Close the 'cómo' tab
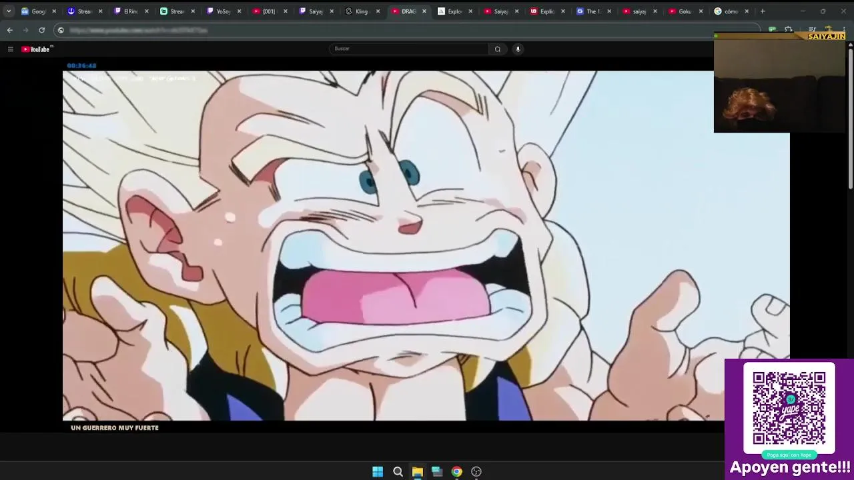 [x=747, y=11]
